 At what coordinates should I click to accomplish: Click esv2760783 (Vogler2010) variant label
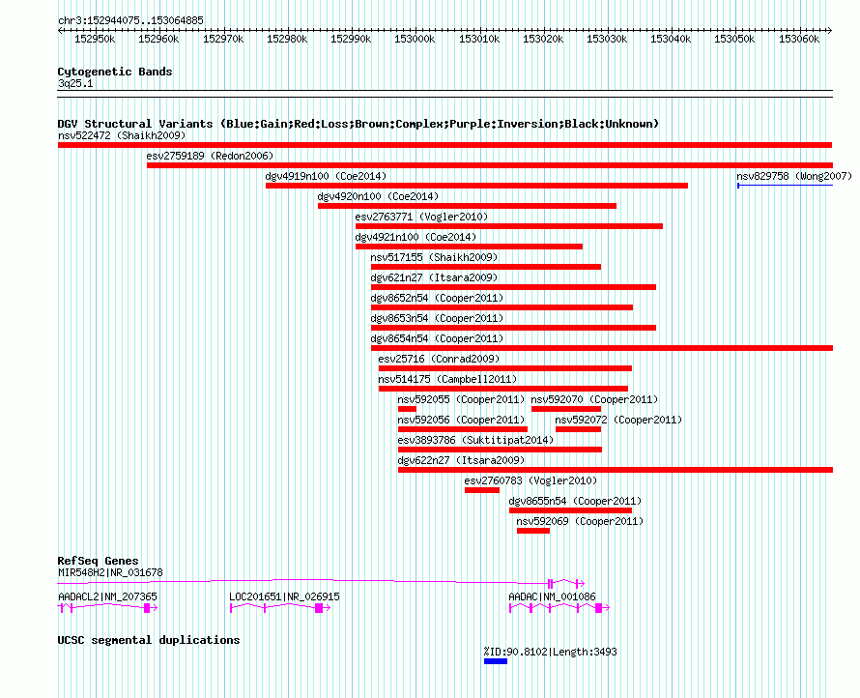point(530,480)
